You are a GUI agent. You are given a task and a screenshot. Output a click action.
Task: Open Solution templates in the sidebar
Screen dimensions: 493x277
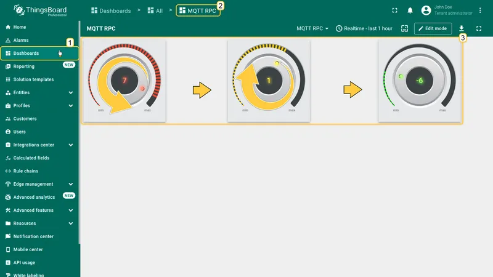(x=39, y=79)
